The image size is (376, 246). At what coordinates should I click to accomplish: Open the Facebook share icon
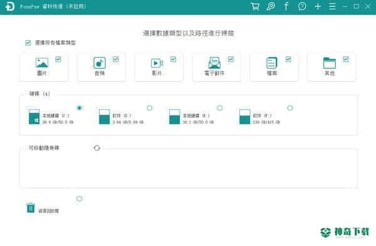286,6
